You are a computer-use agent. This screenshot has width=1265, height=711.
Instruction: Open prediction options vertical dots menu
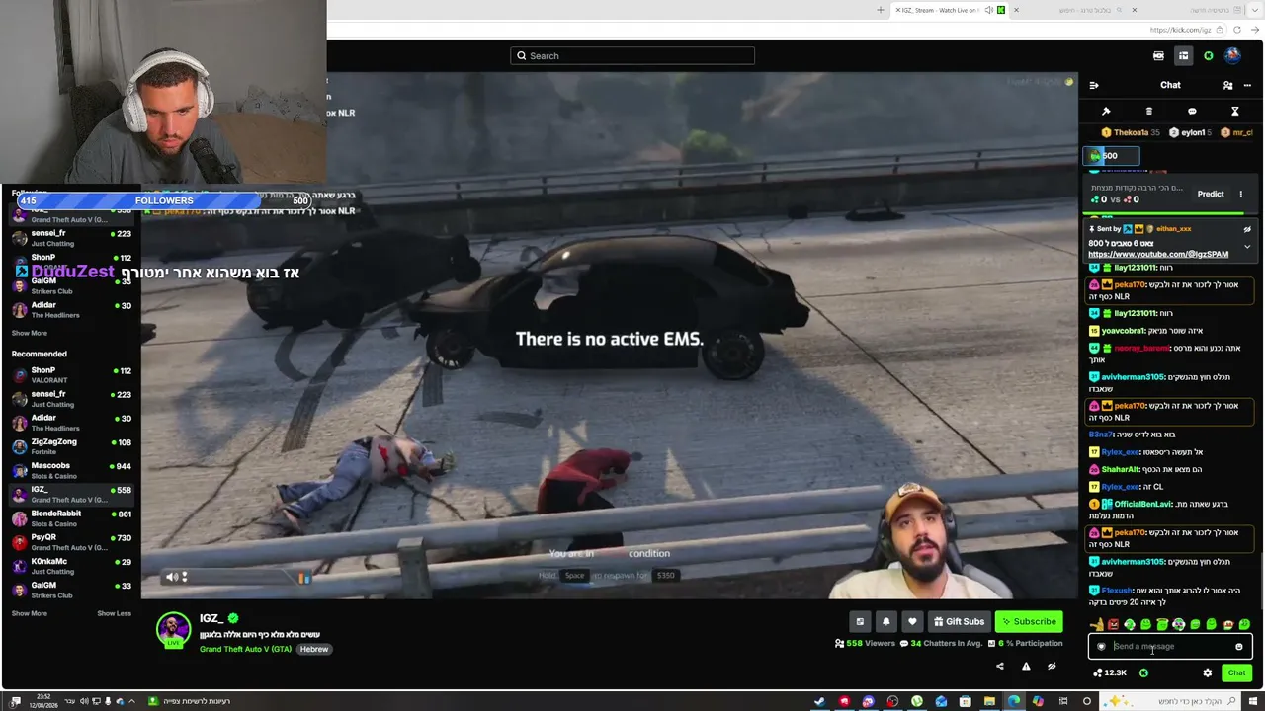click(x=1241, y=194)
